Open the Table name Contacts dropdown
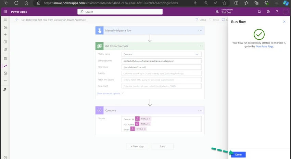Image resolution: width=291 pixels, height=159 pixels. pyautogui.click(x=162, y=54)
